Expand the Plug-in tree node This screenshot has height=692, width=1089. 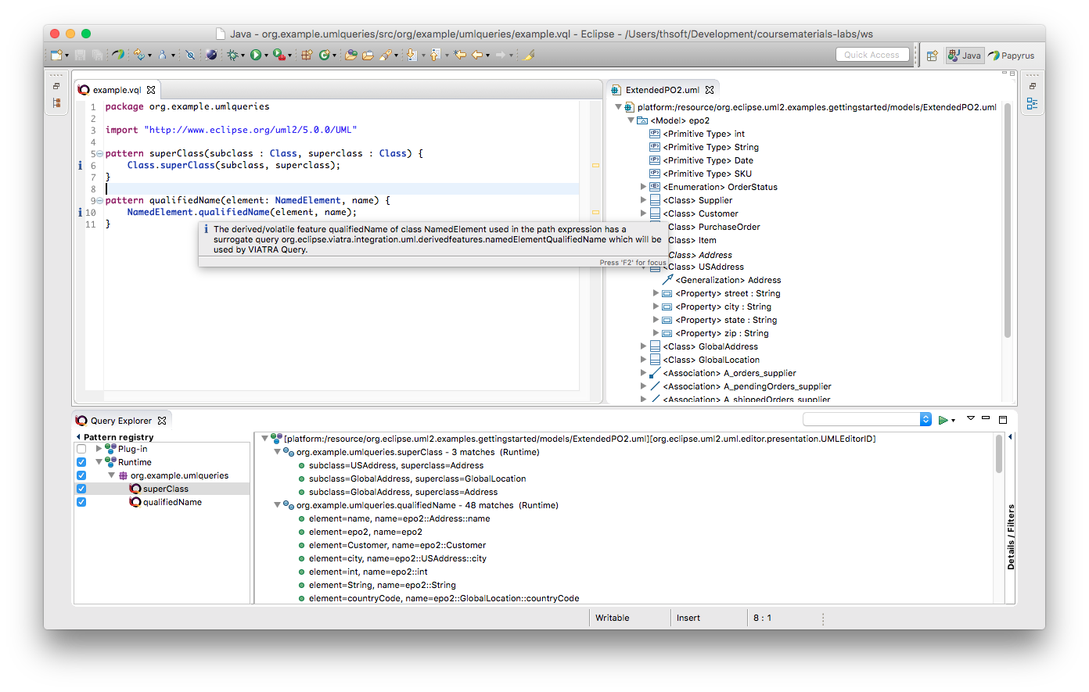[99, 449]
